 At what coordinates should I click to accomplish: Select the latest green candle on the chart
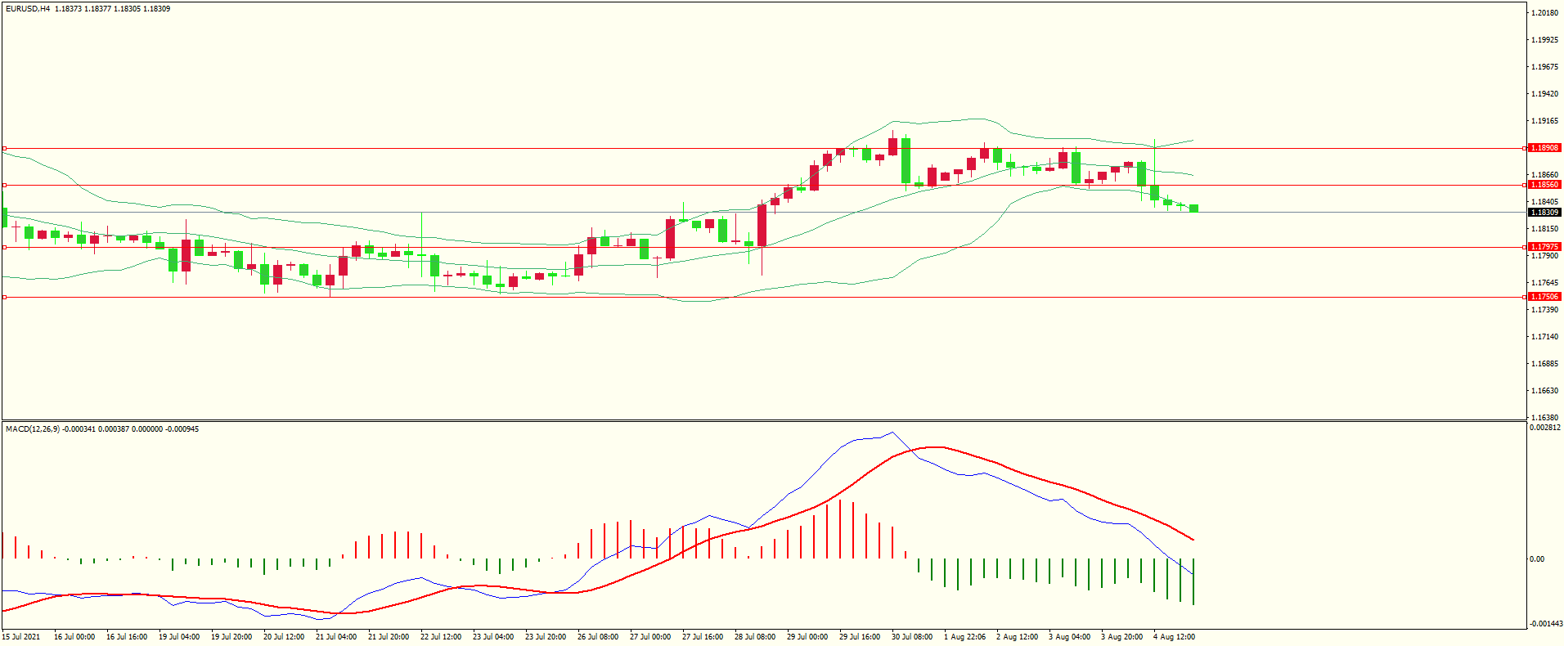[1194, 209]
